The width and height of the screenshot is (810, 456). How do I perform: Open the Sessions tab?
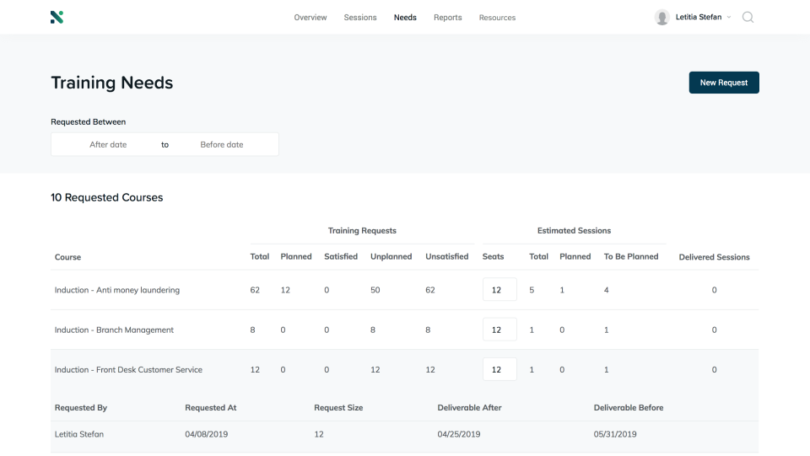coord(360,18)
